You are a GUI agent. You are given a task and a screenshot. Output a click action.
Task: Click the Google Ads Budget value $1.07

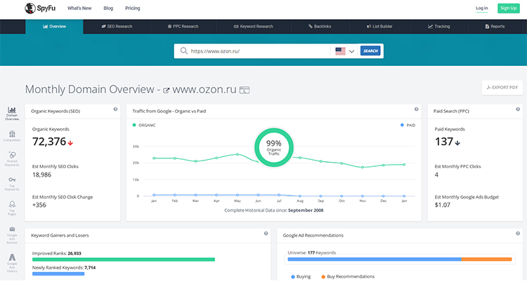click(x=442, y=205)
